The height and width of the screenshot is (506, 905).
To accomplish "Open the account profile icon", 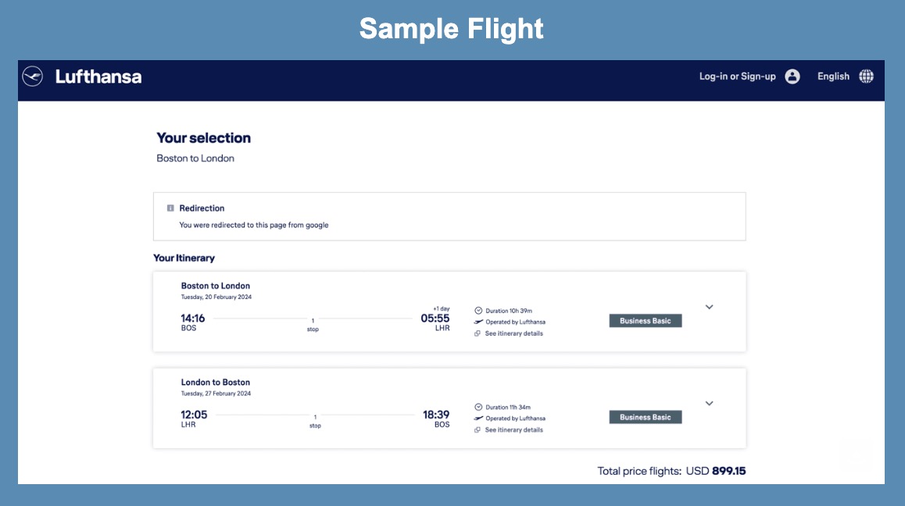I will (x=792, y=76).
